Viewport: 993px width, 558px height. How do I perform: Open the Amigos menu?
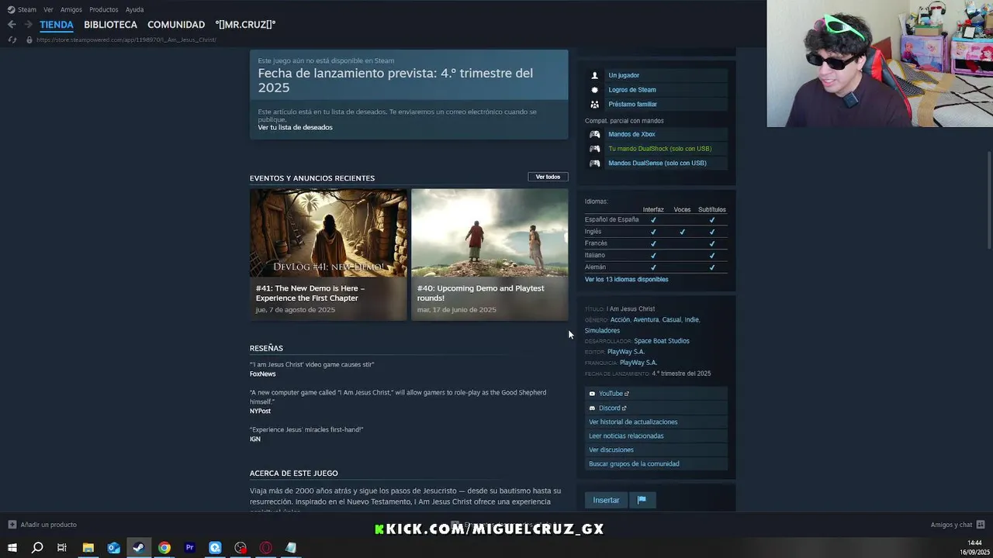click(x=71, y=9)
